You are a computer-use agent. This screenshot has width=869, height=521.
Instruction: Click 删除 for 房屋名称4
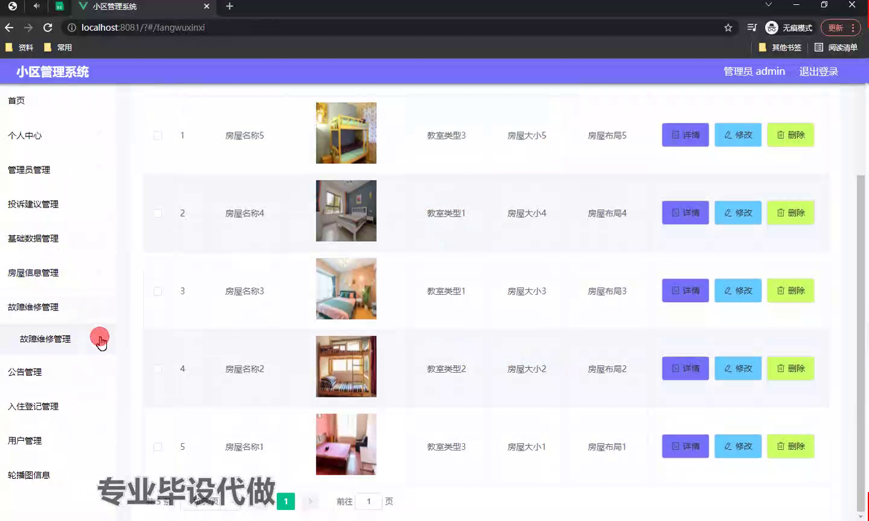click(x=791, y=213)
